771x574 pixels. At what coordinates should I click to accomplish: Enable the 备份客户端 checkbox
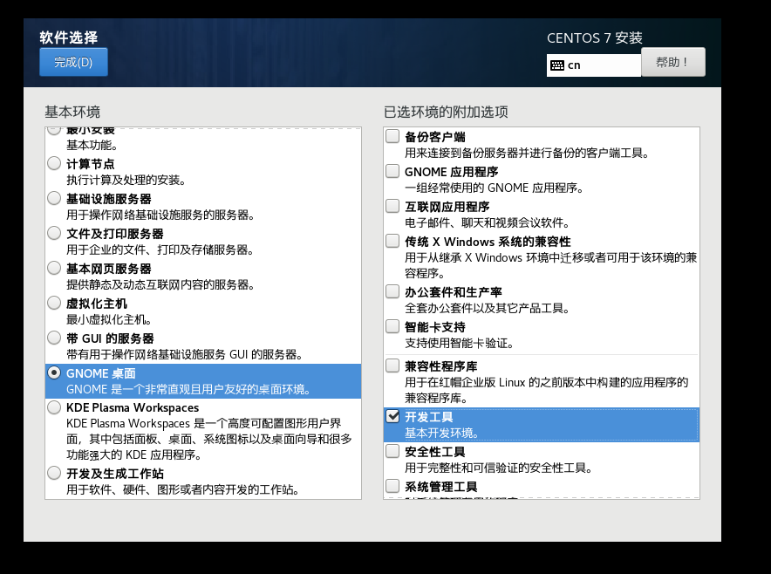(x=392, y=136)
